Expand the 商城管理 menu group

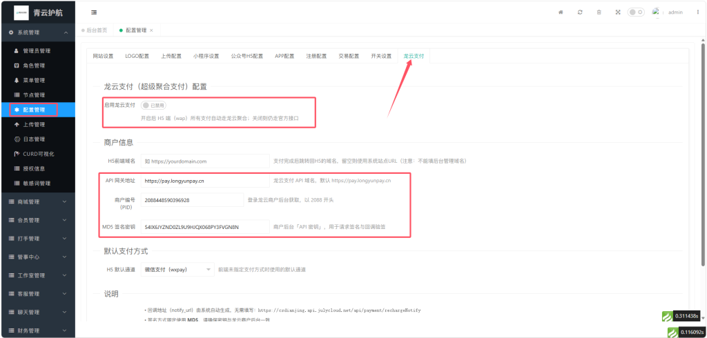tap(37, 201)
